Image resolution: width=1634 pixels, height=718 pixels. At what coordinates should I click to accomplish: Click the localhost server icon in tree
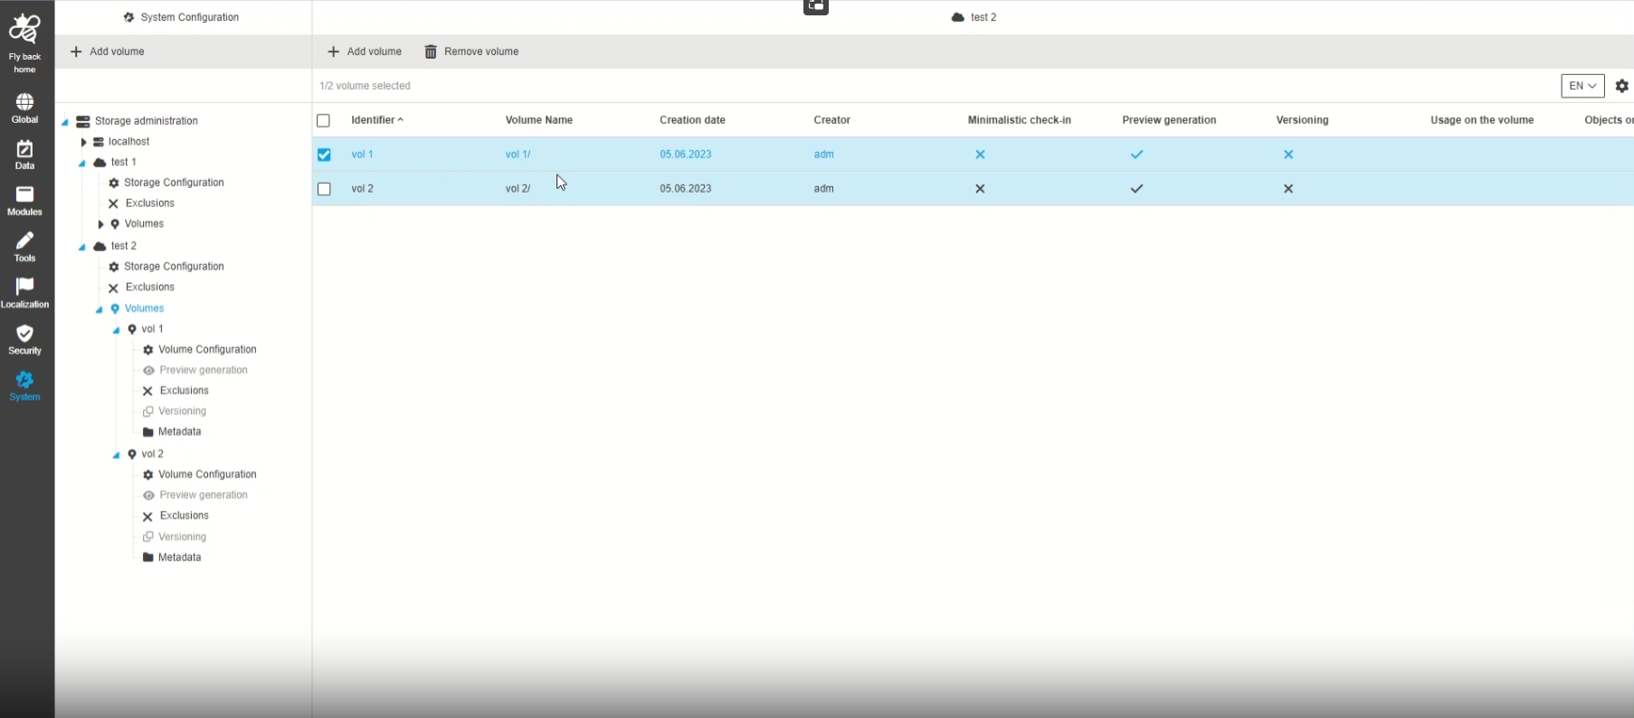[99, 142]
